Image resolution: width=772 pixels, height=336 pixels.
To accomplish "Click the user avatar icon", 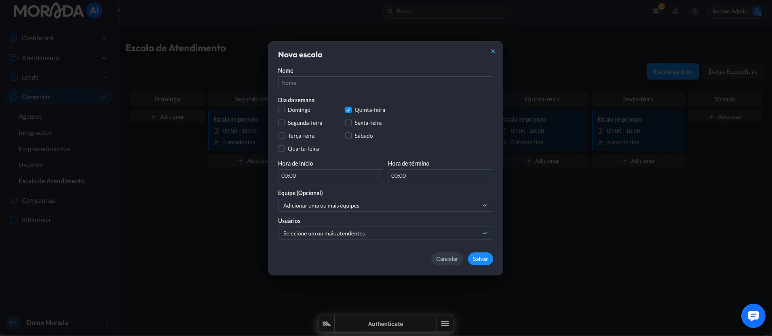I will click(x=757, y=11).
